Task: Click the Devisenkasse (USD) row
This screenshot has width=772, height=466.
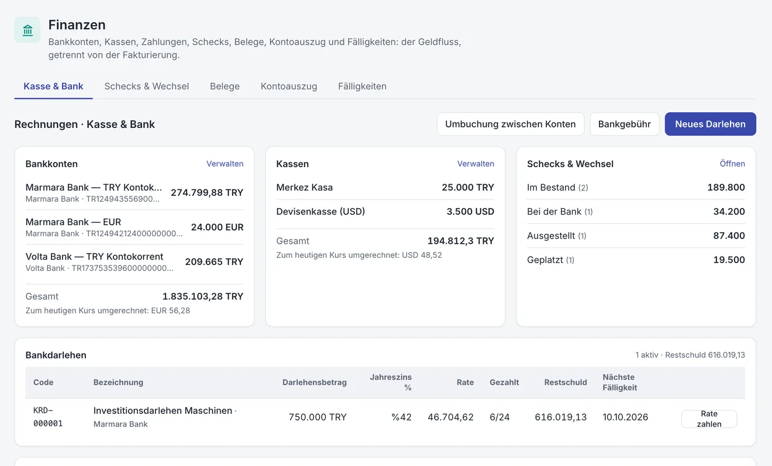Action: 385,212
